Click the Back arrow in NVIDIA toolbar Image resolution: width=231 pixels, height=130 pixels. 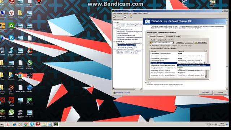pyautogui.click(x=114, y=17)
